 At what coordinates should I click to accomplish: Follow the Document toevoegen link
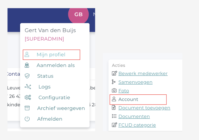pos(144,108)
